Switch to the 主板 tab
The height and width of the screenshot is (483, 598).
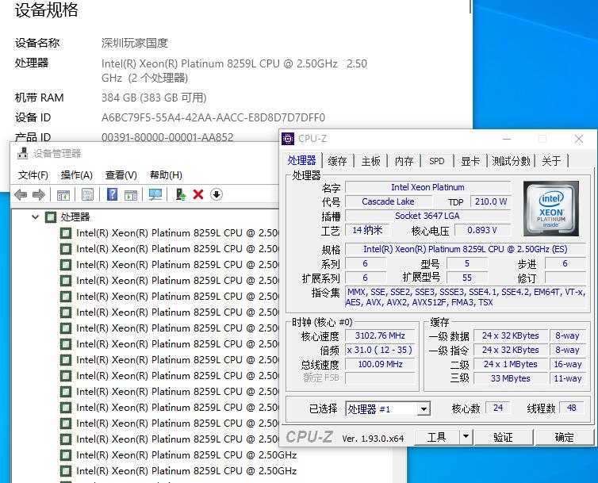[x=370, y=161]
